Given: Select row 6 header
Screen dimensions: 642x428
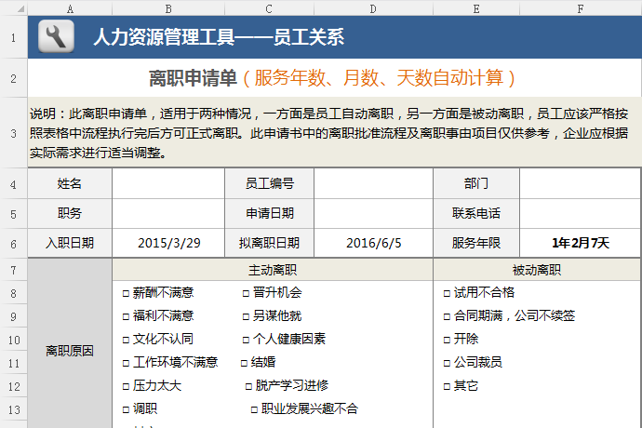Looking at the screenshot, I should coord(13,244).
